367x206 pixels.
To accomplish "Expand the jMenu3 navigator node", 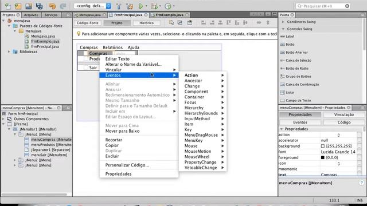I will pyautogui.click(x=15, y=165).
